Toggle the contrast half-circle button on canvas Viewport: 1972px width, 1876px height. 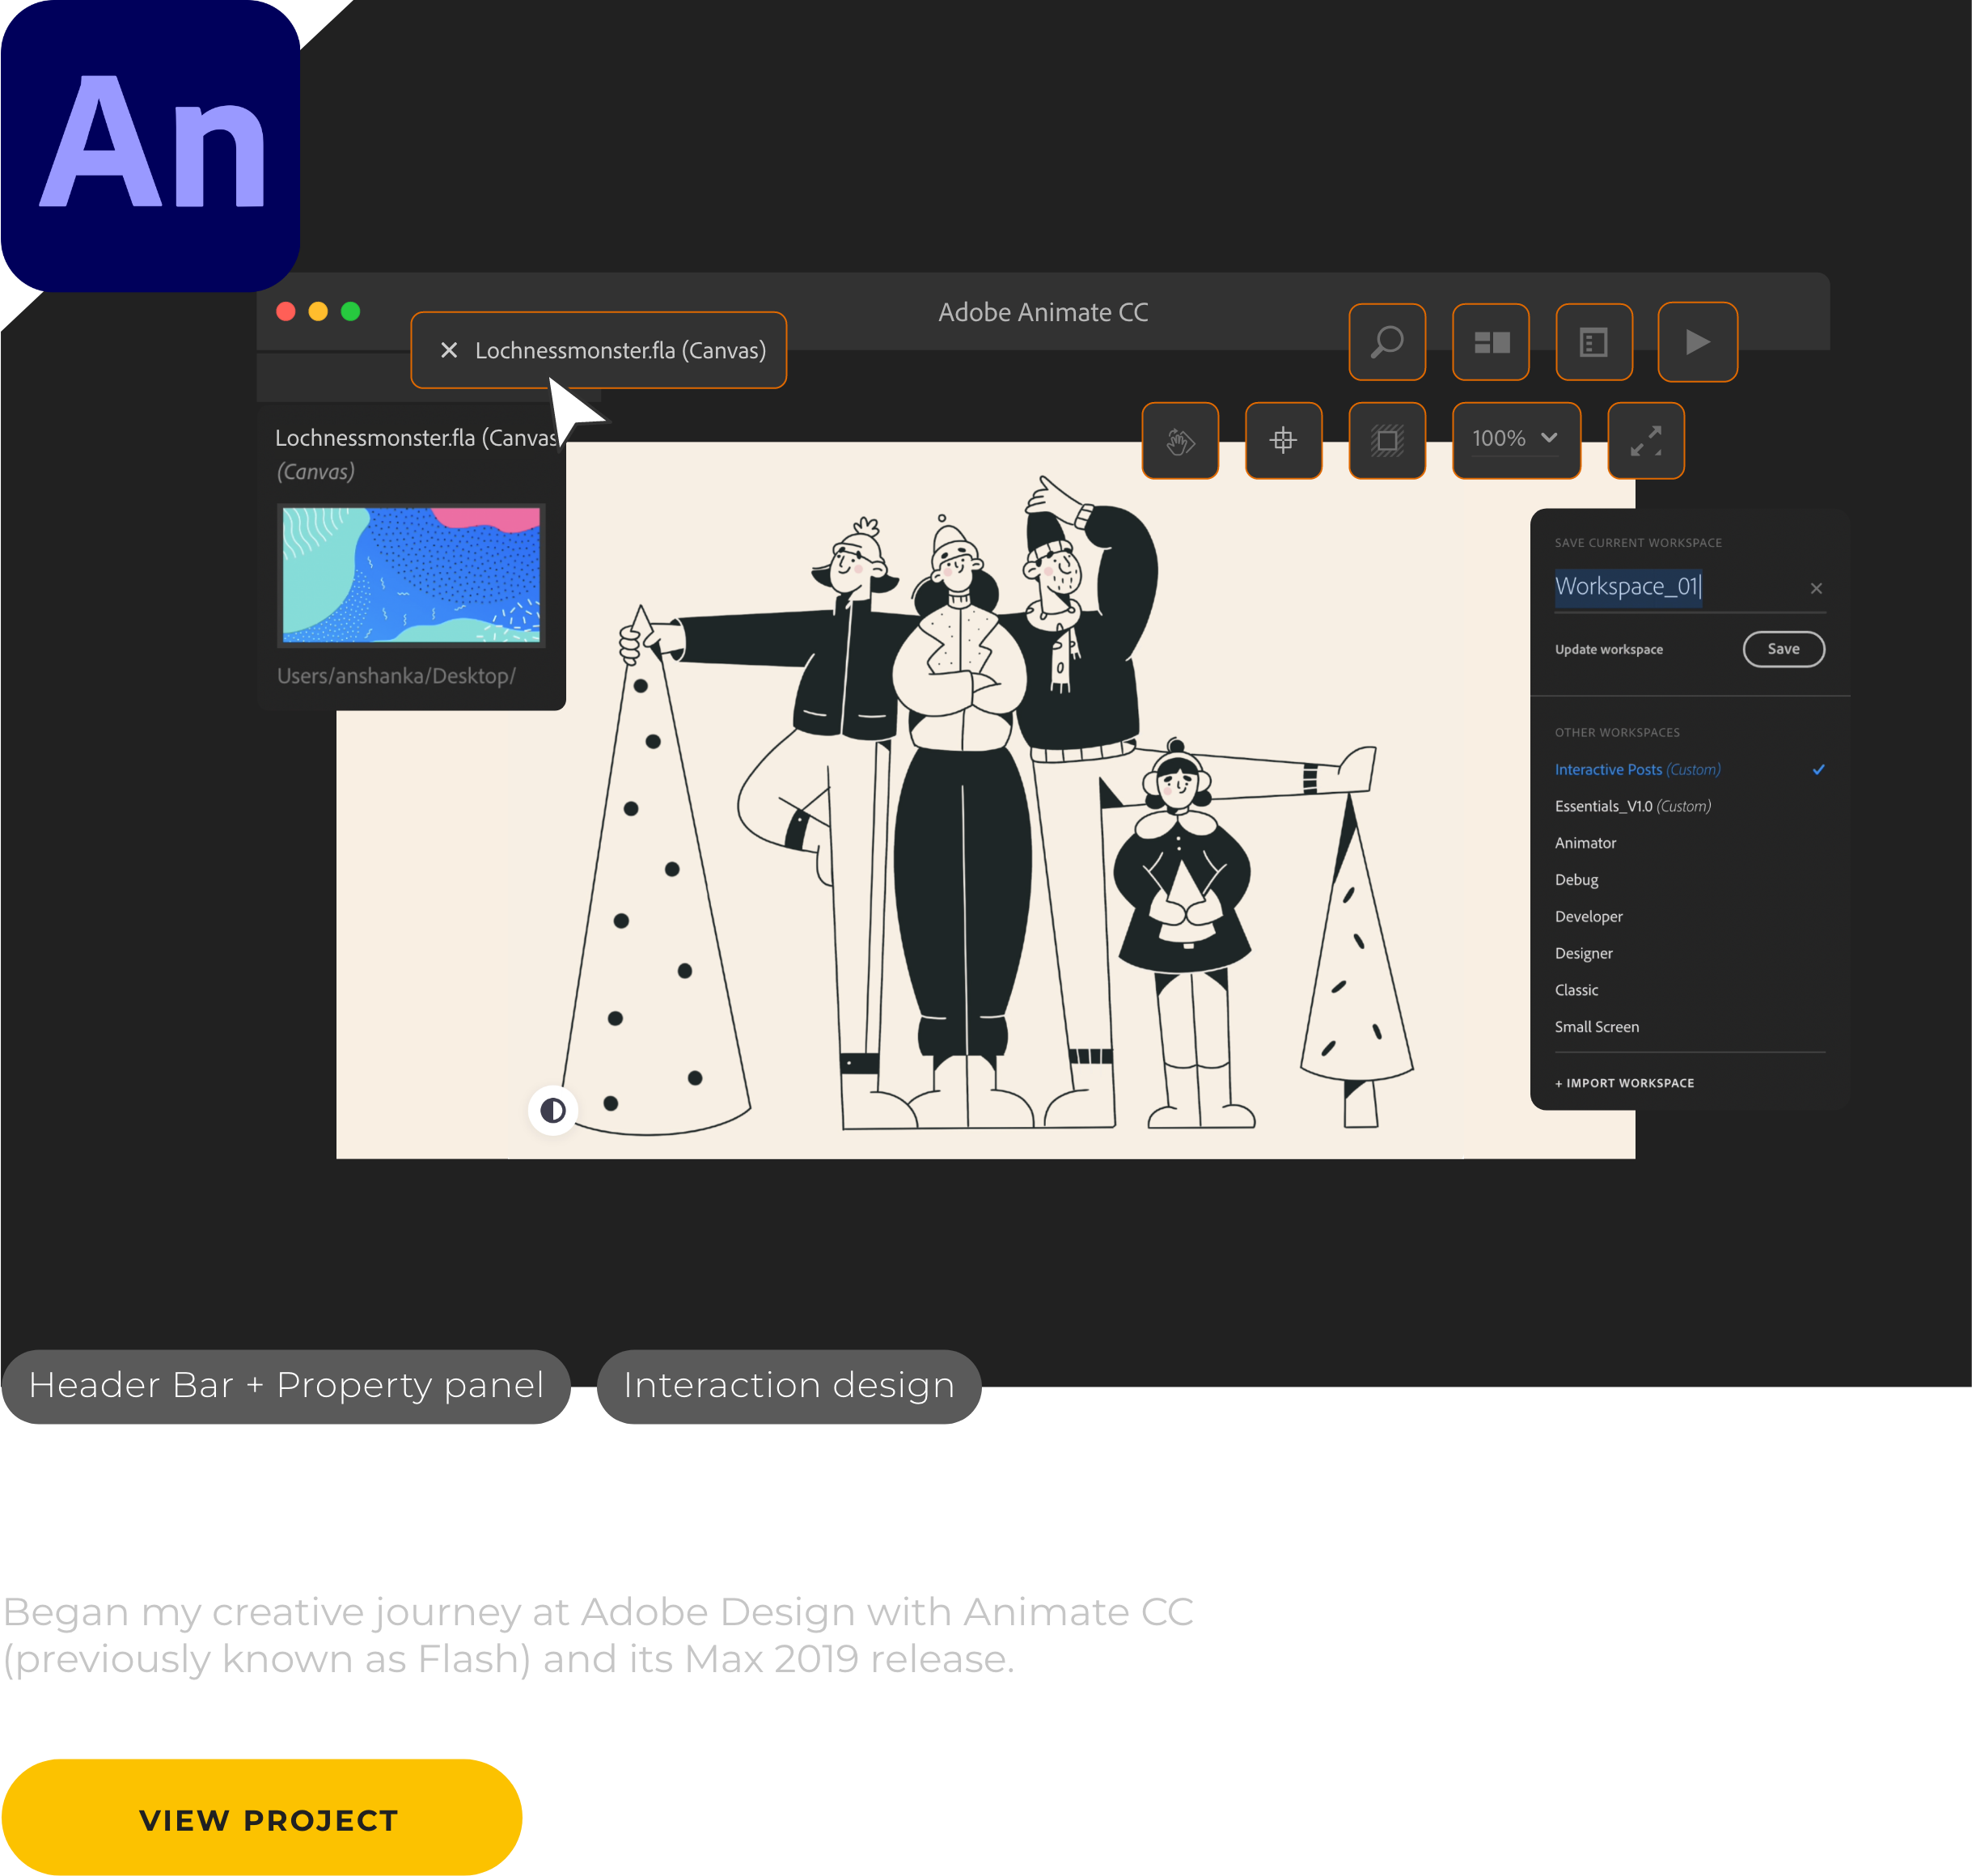pos(553,1110)
